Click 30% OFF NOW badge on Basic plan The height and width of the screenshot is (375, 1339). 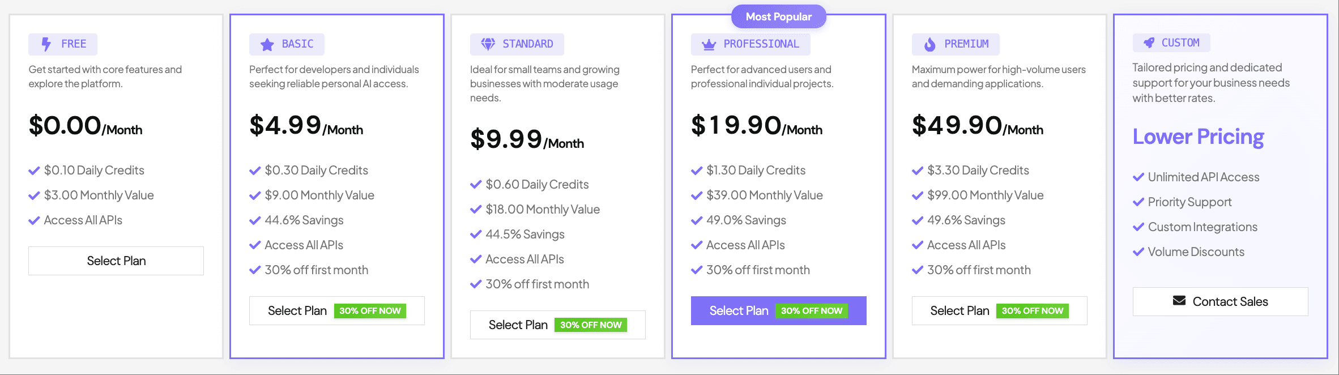tap(370, 311)
